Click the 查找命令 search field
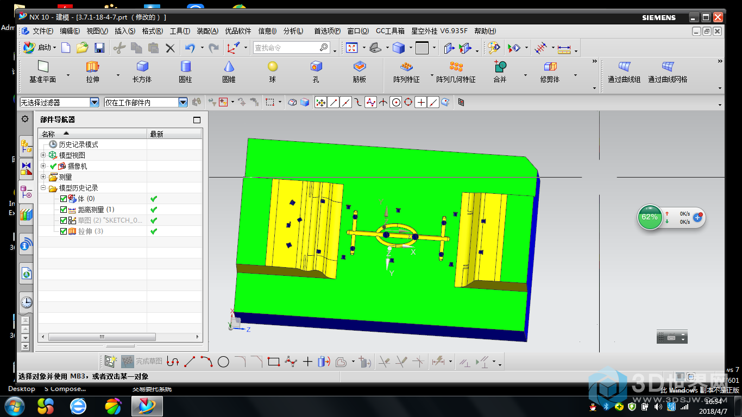Viewport: 742px width, 417px height. pos(292,48)
